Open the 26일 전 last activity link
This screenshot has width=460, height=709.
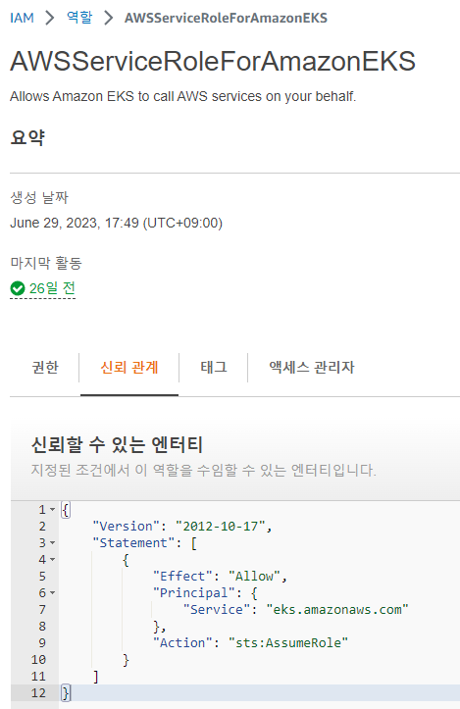point(52,288)
